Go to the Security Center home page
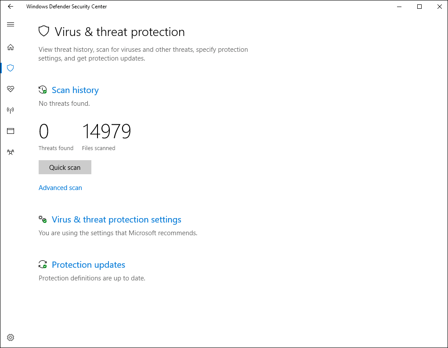This screenshot has width=448, height=348. [x=10, y=47]
